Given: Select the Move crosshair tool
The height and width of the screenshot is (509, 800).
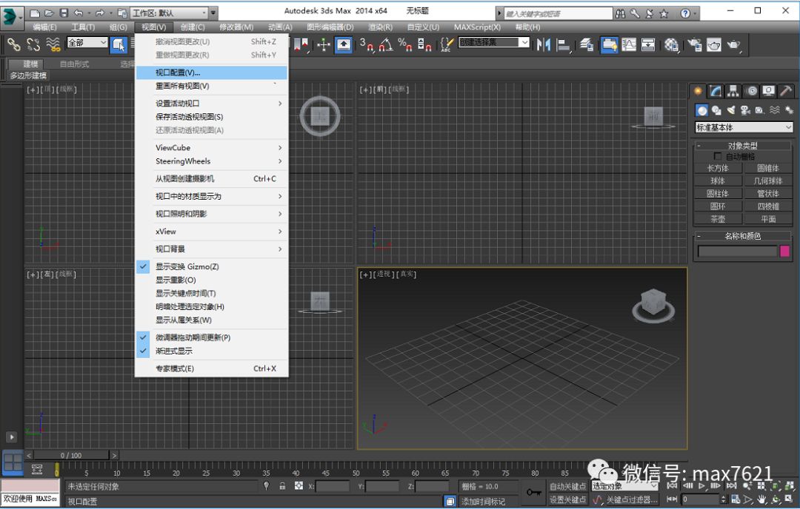Looking at the screenshot, I should click(x=324, y=45).
